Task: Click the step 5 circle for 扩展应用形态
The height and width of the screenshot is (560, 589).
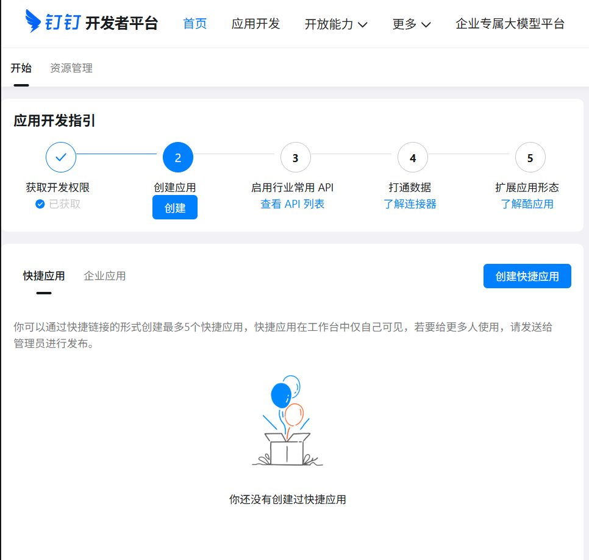Action: [530, 157]
